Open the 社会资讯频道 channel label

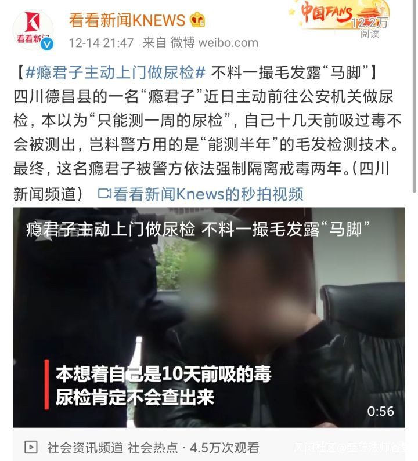point(85,448)
